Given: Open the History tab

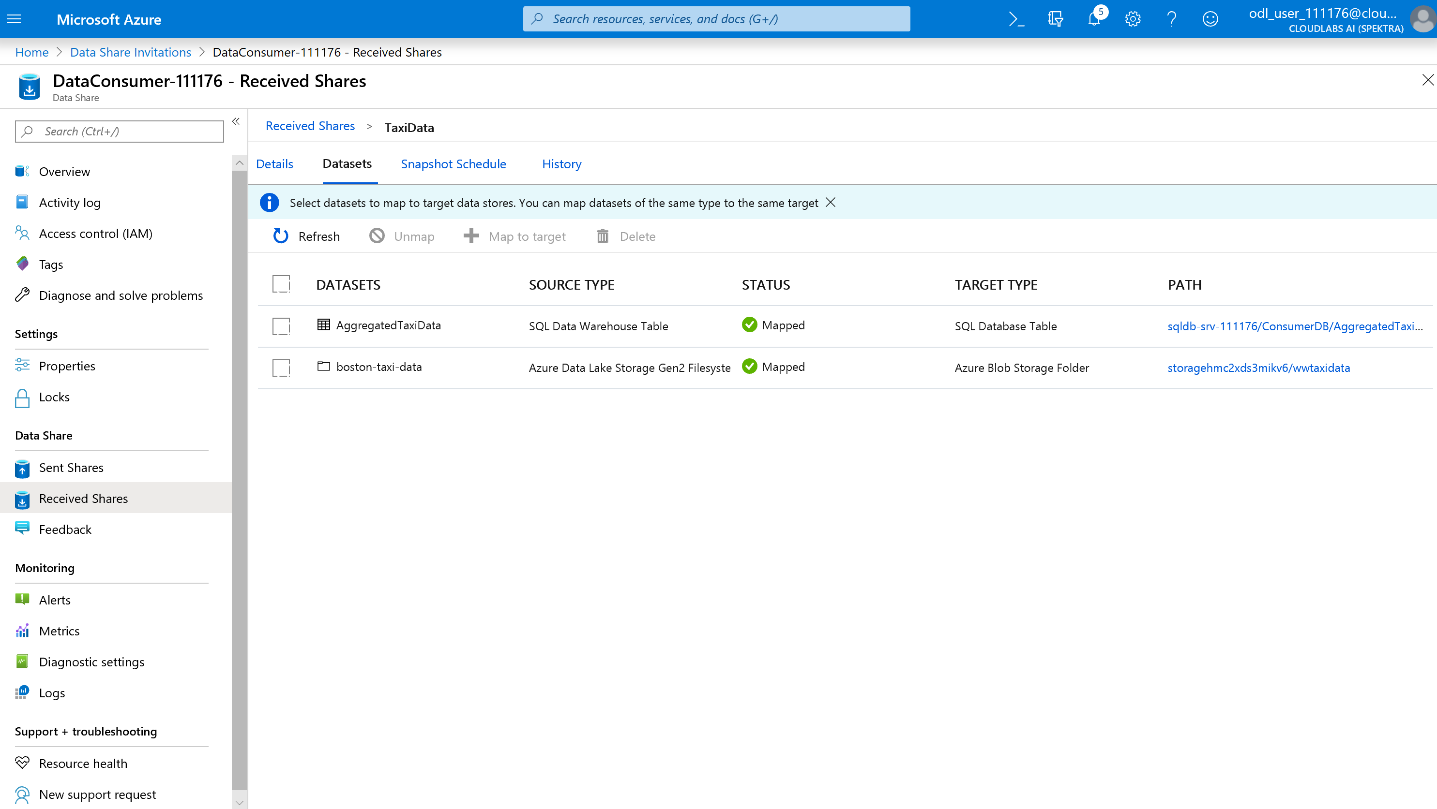Looking at the screenshot, I should click(x=562, y=164).
